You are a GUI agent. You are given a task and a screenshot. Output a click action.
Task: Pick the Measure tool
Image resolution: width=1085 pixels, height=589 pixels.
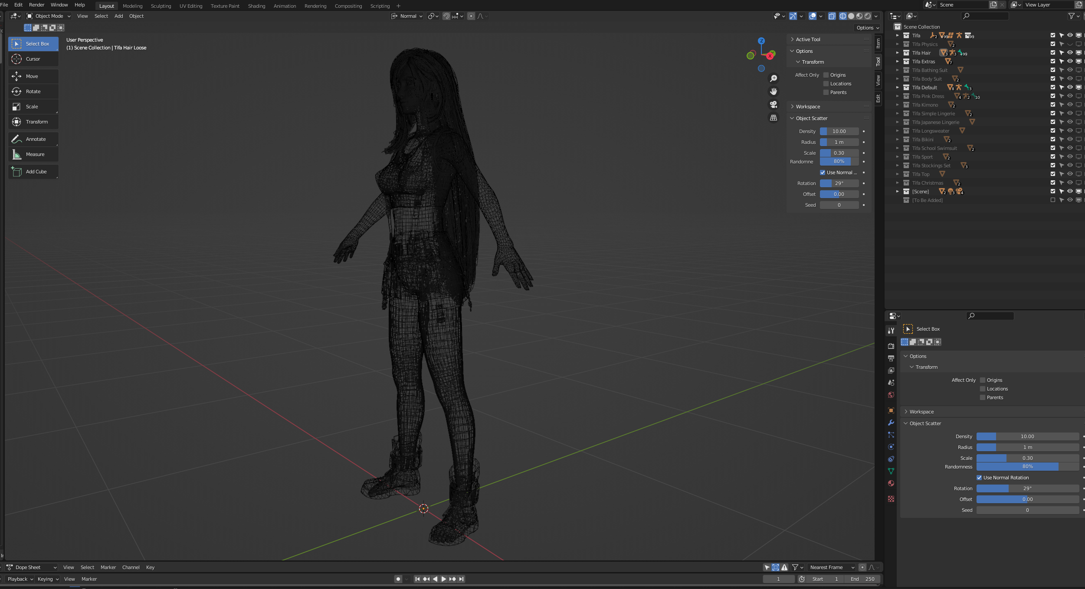pos(33,154)
